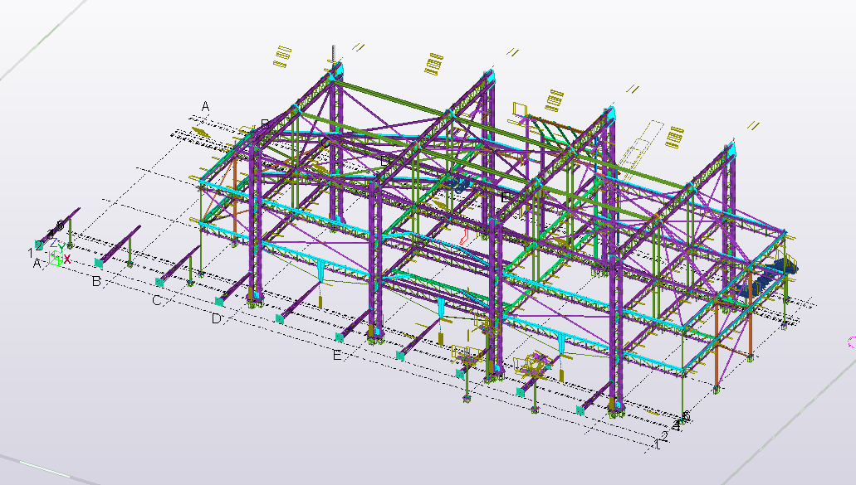Click the yellow stacked bars symbol at top-left
The width and height of the screenshot is (856, 485).
coord(282,56)
